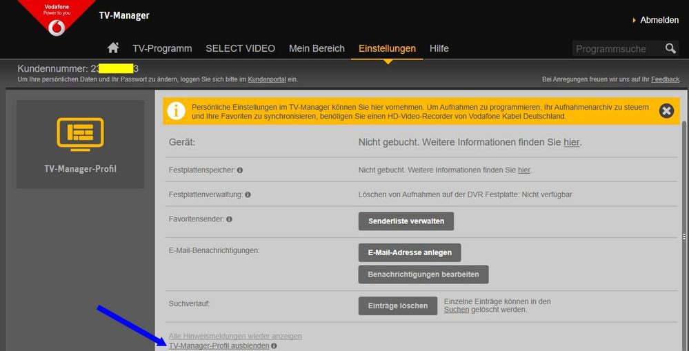This screenshot has height=351, width=689.
Task: Click Einträge löschen button
Action: point(398,305)
